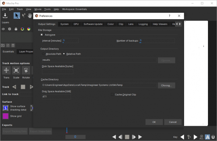Click the Preferences help question mark

[169, 16]
